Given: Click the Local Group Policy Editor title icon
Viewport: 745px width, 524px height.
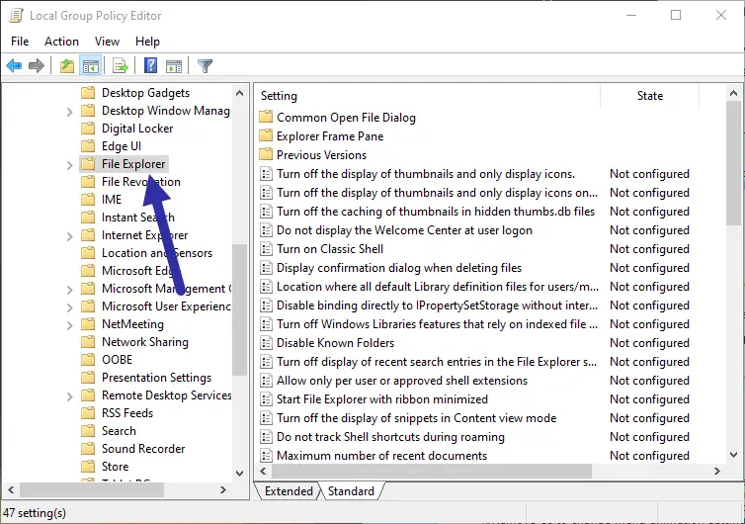Looking at the screenshot, I should pyautogui.click(x=16, y=16).
